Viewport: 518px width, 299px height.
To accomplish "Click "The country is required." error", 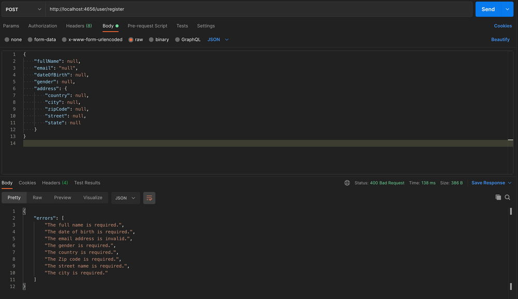I will point(80,252).
